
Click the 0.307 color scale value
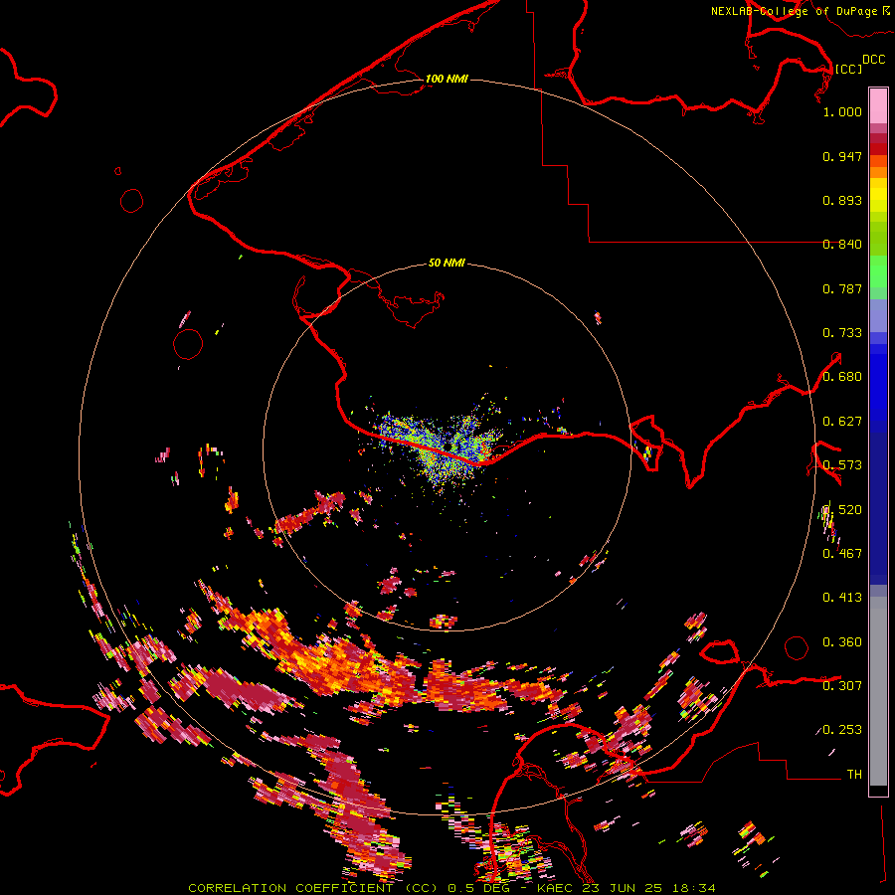click(842, 686)
